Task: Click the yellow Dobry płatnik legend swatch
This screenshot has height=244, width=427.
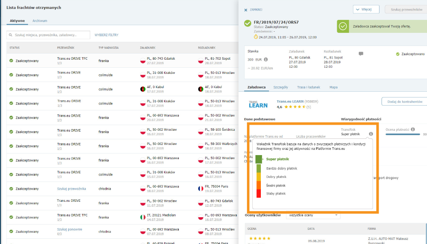Action: [258, 177]
